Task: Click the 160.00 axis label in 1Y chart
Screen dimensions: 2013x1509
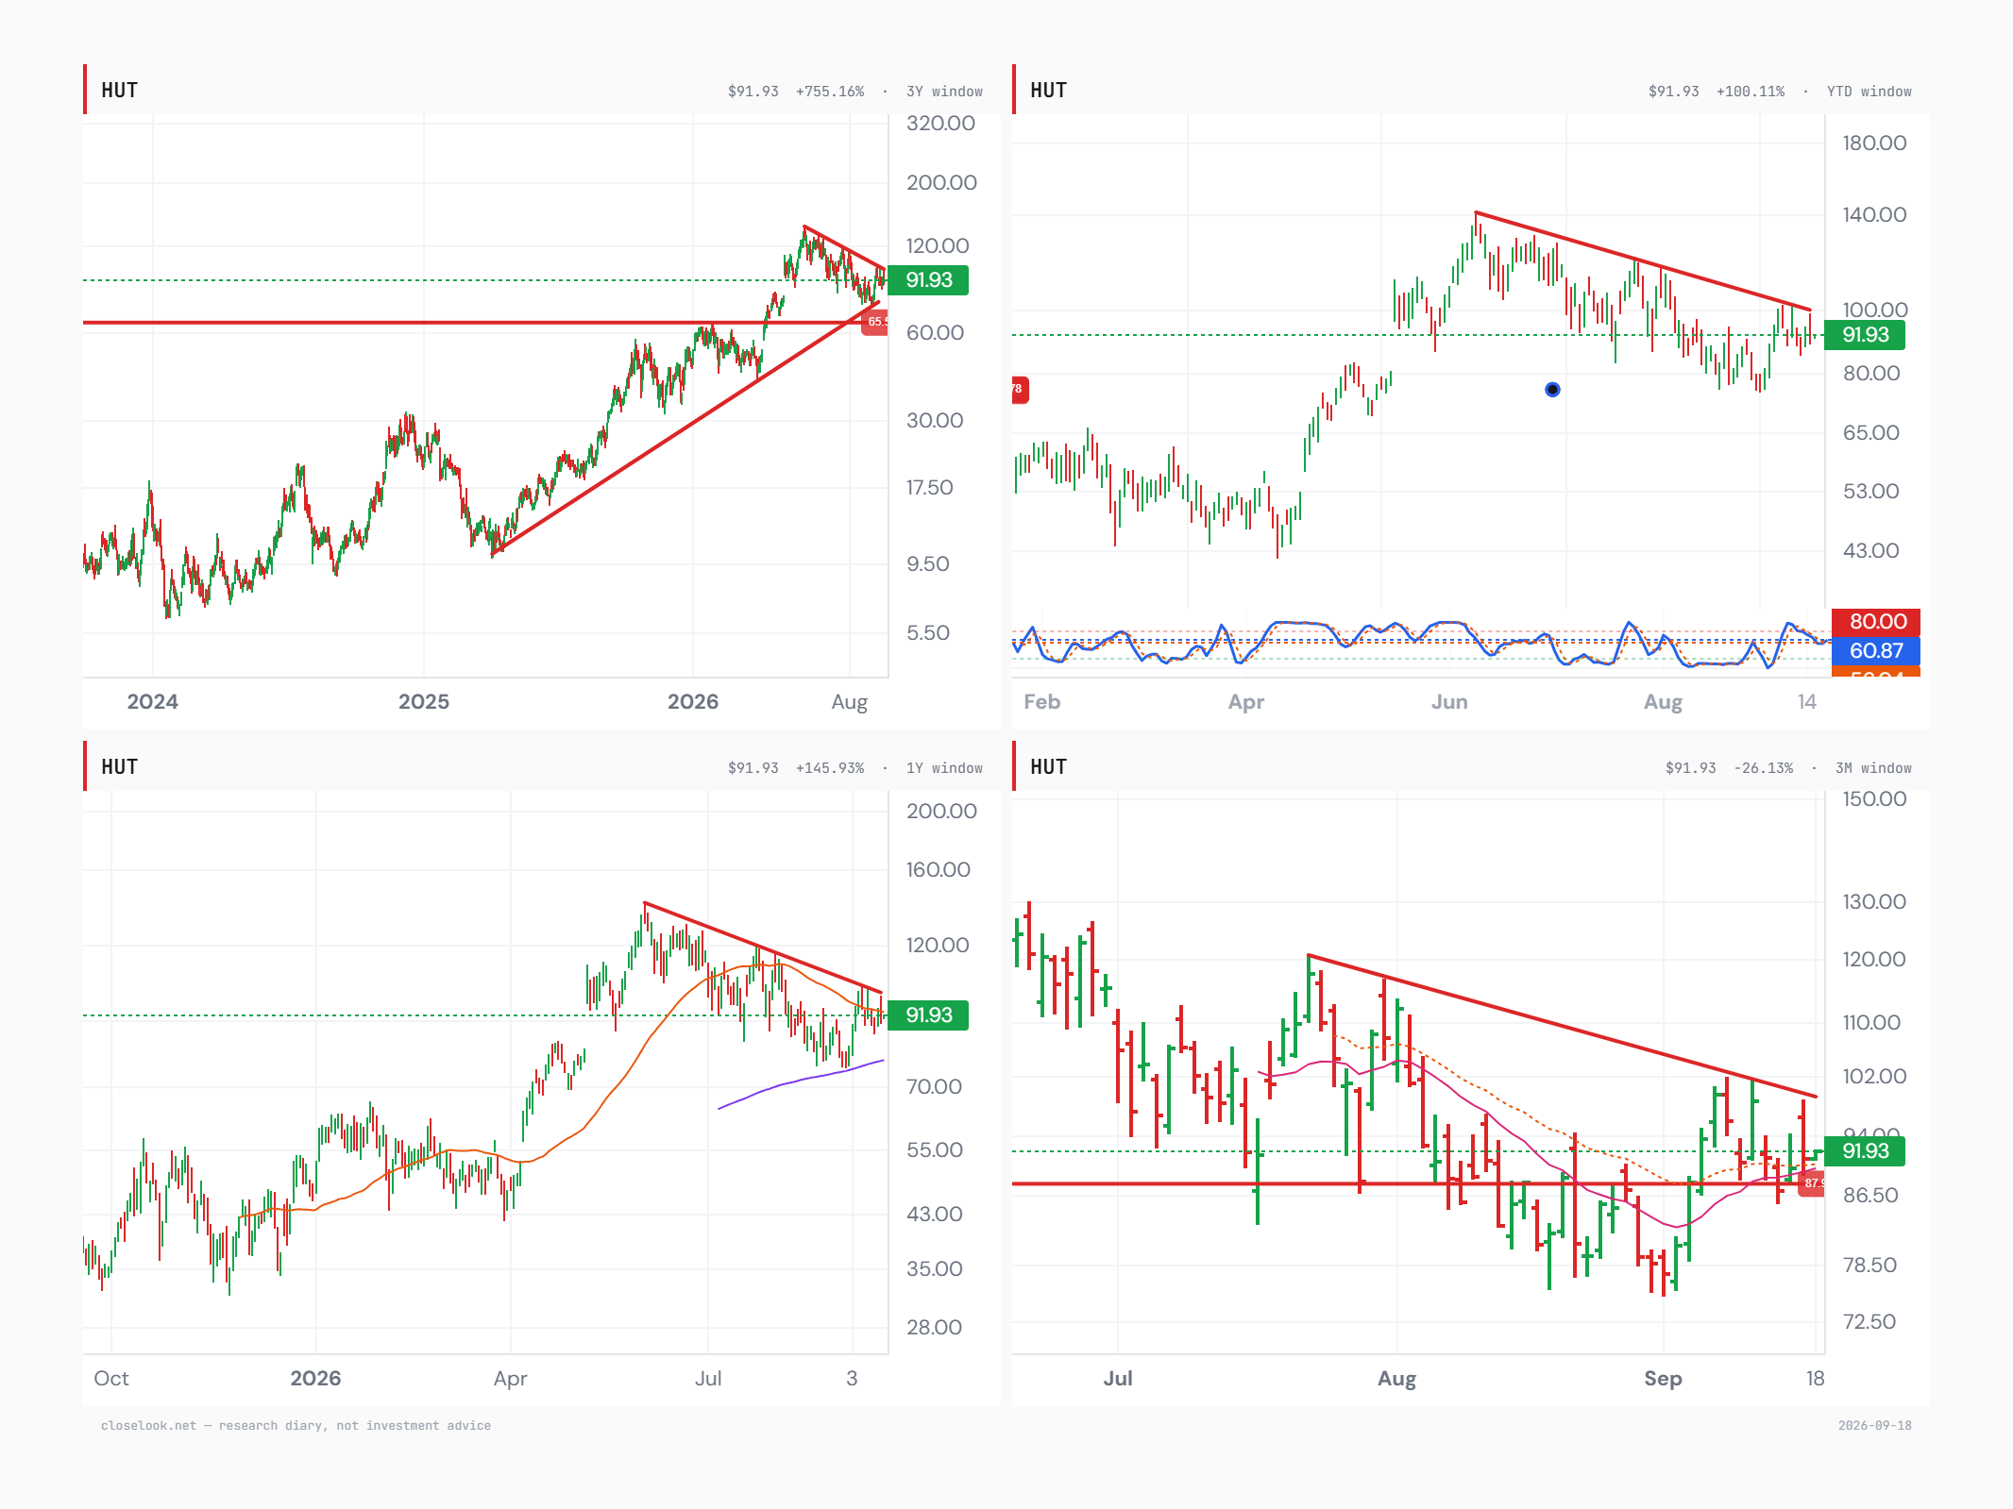Action: (938, 870)
